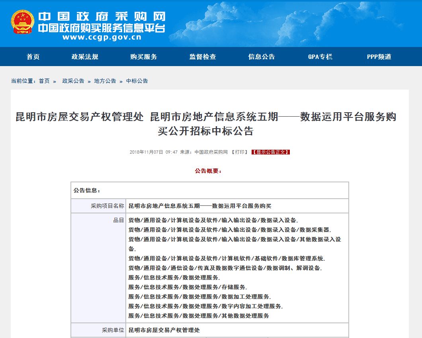Open 政采公告 from the breadcrumb
This screenshot has width=422, height=338.
(x=72, y=81)
